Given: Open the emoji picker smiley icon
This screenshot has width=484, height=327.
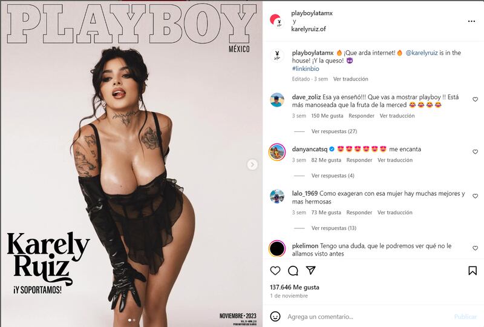Looking at the screenshot, I should pyautogui.click(x=275, y=316).
